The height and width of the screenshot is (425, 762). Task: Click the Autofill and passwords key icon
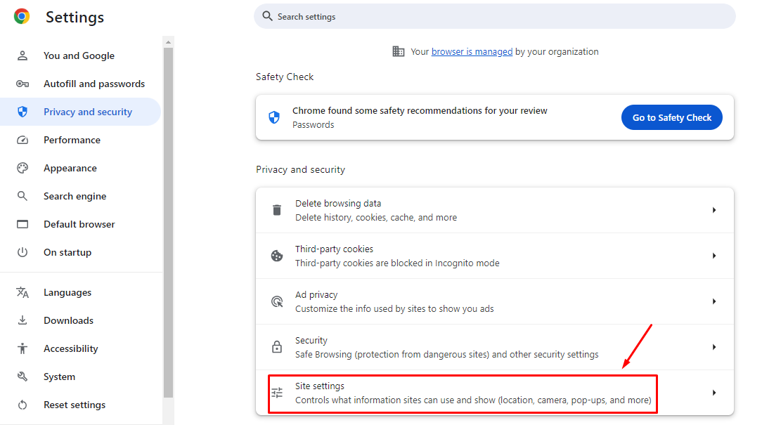click(x=22, y=84)
